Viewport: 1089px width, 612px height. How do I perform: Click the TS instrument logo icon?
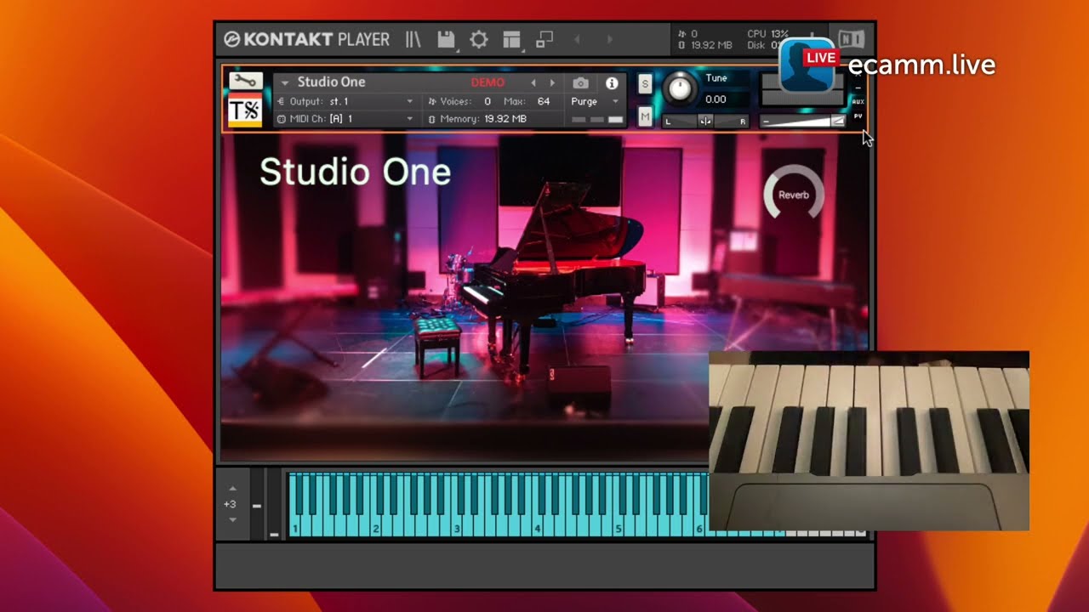[245, 110]
